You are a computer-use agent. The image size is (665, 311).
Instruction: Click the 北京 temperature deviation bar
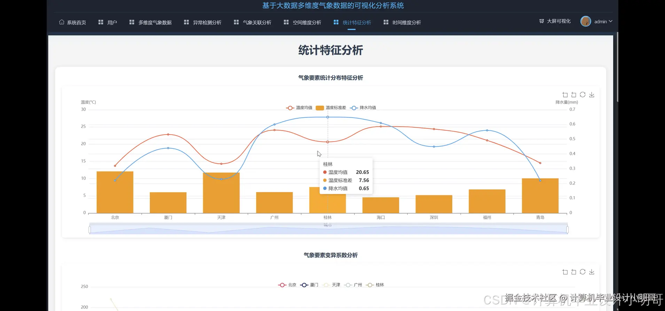115,192
